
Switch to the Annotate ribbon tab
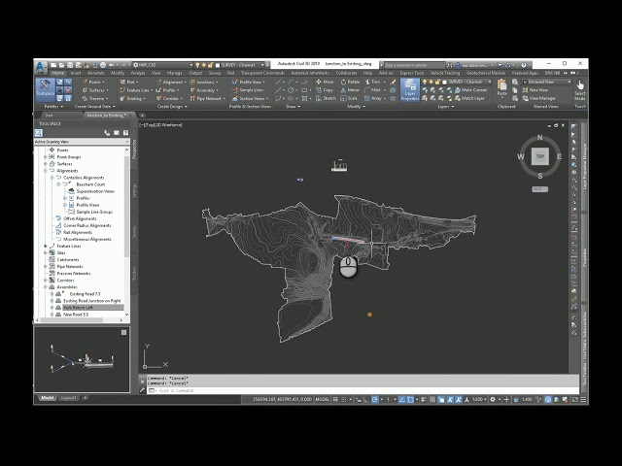point(95,73)
